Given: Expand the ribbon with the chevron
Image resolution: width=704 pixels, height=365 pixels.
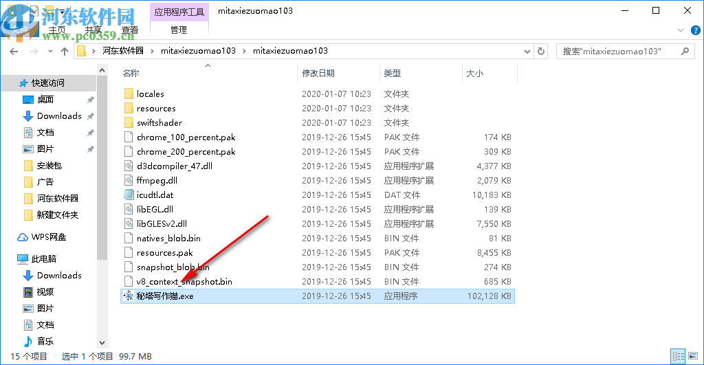Looking at the screenshot, I should (x=681, y=30).
